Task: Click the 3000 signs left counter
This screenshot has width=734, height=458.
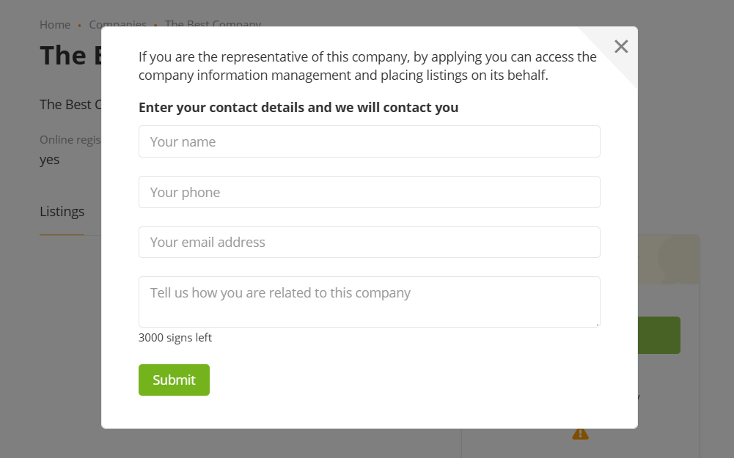Action: click(x=175, y=338)
